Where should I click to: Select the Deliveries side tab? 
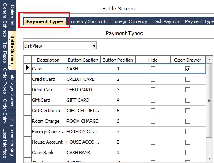[12, 15]
